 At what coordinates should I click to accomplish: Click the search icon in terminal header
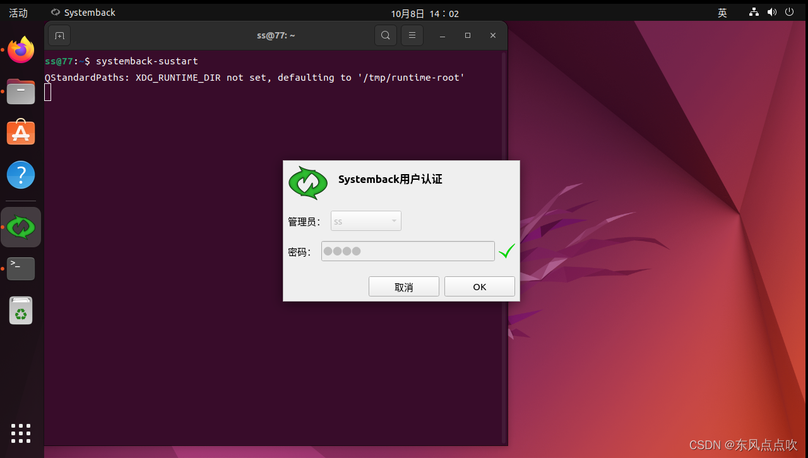click(x=385, y=35)
